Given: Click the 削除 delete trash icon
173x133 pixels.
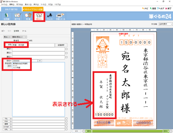Looking at the screenshot, I should (x=17, y=31).
